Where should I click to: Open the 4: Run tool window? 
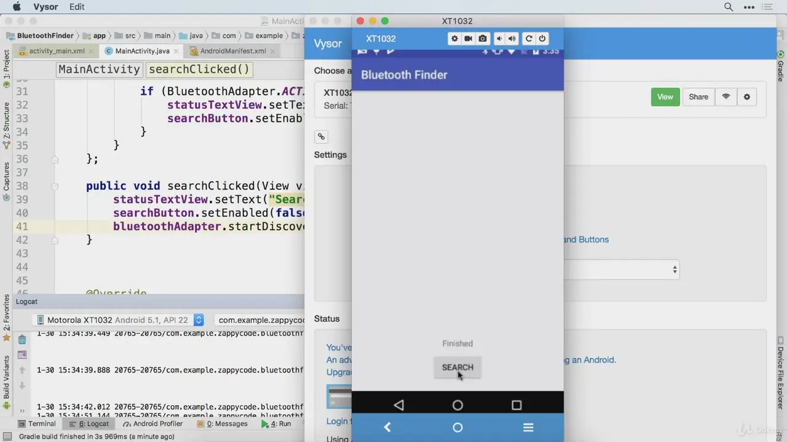tap(276, 424)
